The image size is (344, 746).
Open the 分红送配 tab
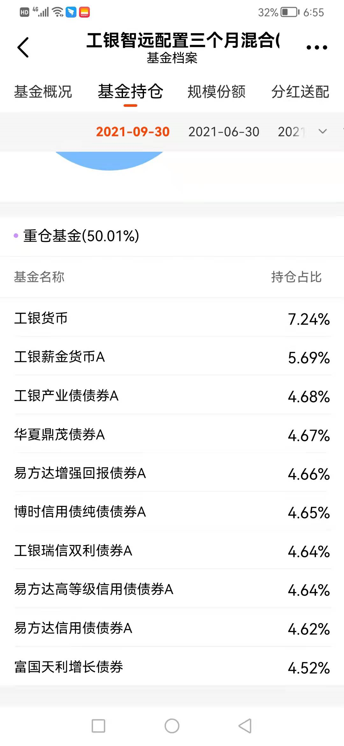pos(300,92)
